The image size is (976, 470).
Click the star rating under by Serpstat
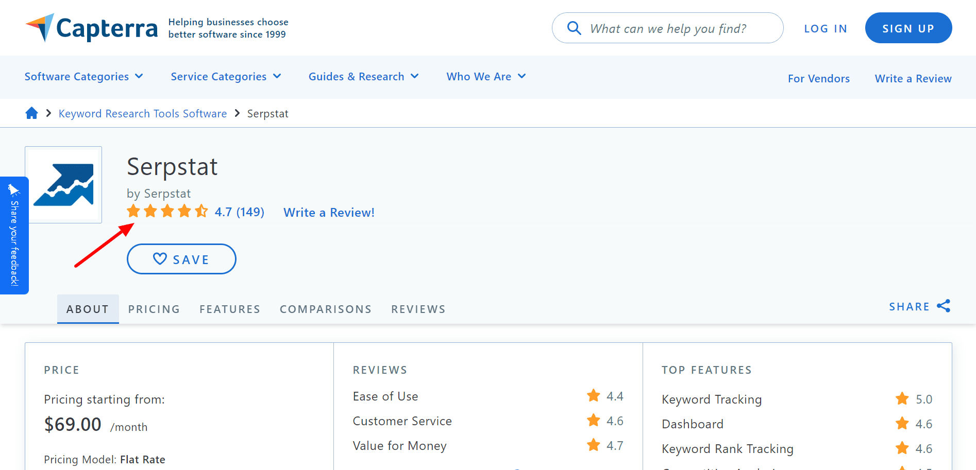click(167, 212)
